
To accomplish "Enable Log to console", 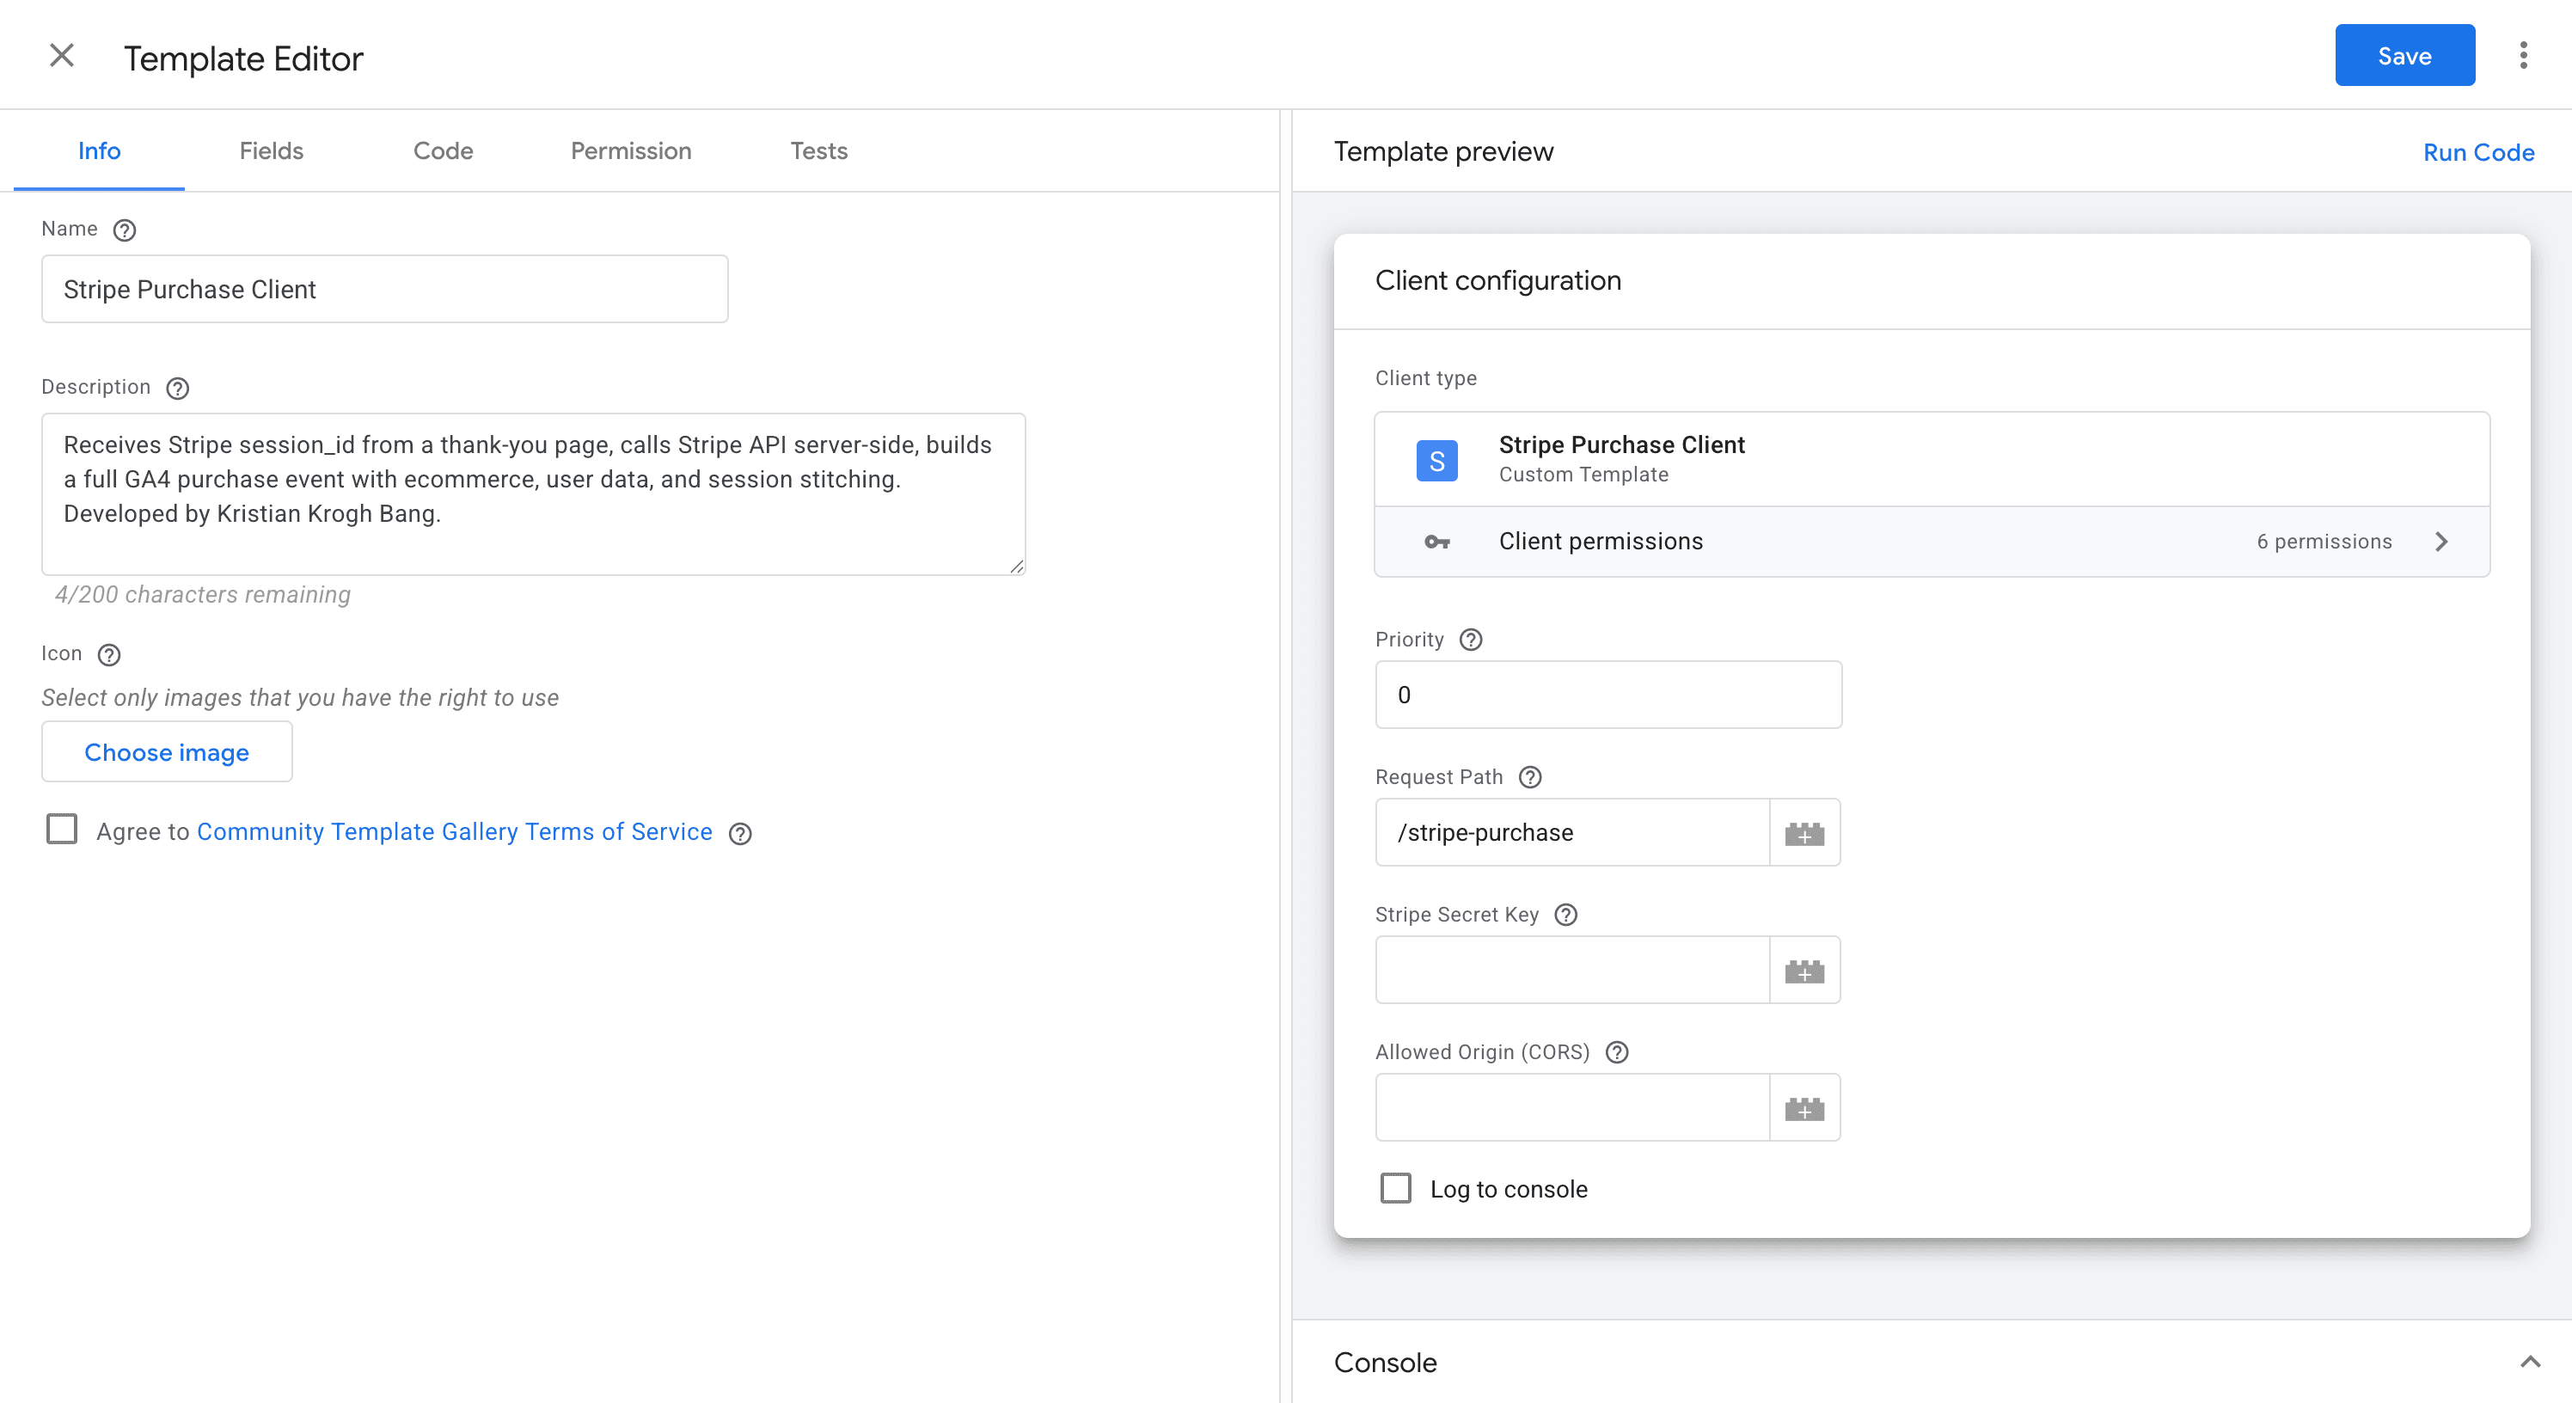I will (x=1395, y=1188).
